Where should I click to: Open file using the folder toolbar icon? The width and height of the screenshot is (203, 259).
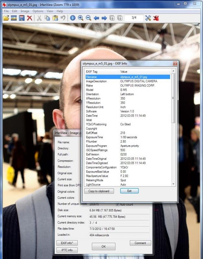tap(6, 18)
